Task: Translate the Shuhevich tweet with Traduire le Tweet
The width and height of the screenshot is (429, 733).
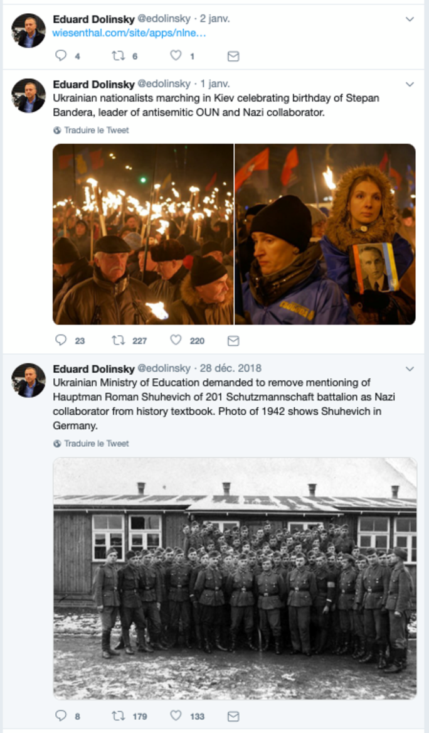Action: coord(96,444)
